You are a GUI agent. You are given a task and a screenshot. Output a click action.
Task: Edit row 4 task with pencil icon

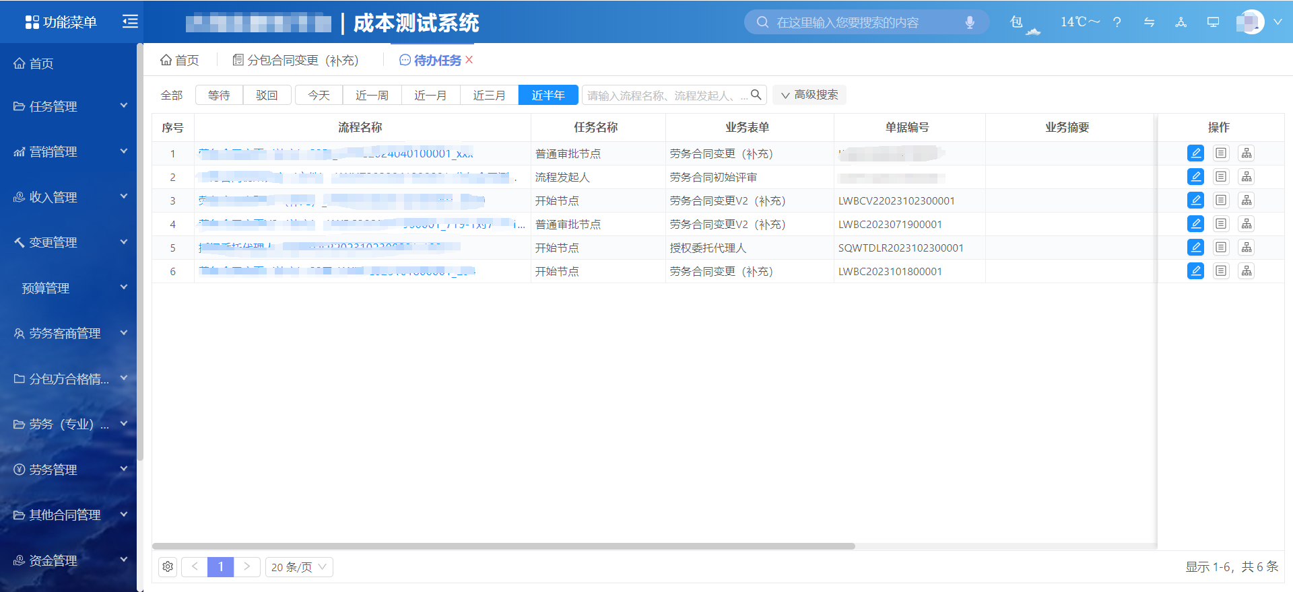1195,224
